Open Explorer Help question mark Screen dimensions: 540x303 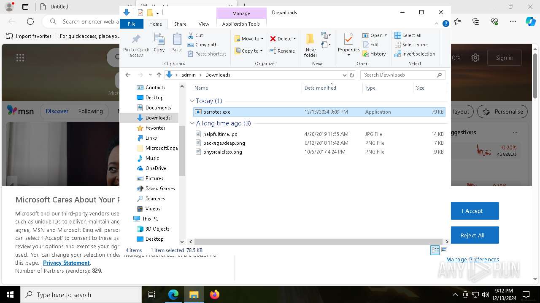(445, 24)
